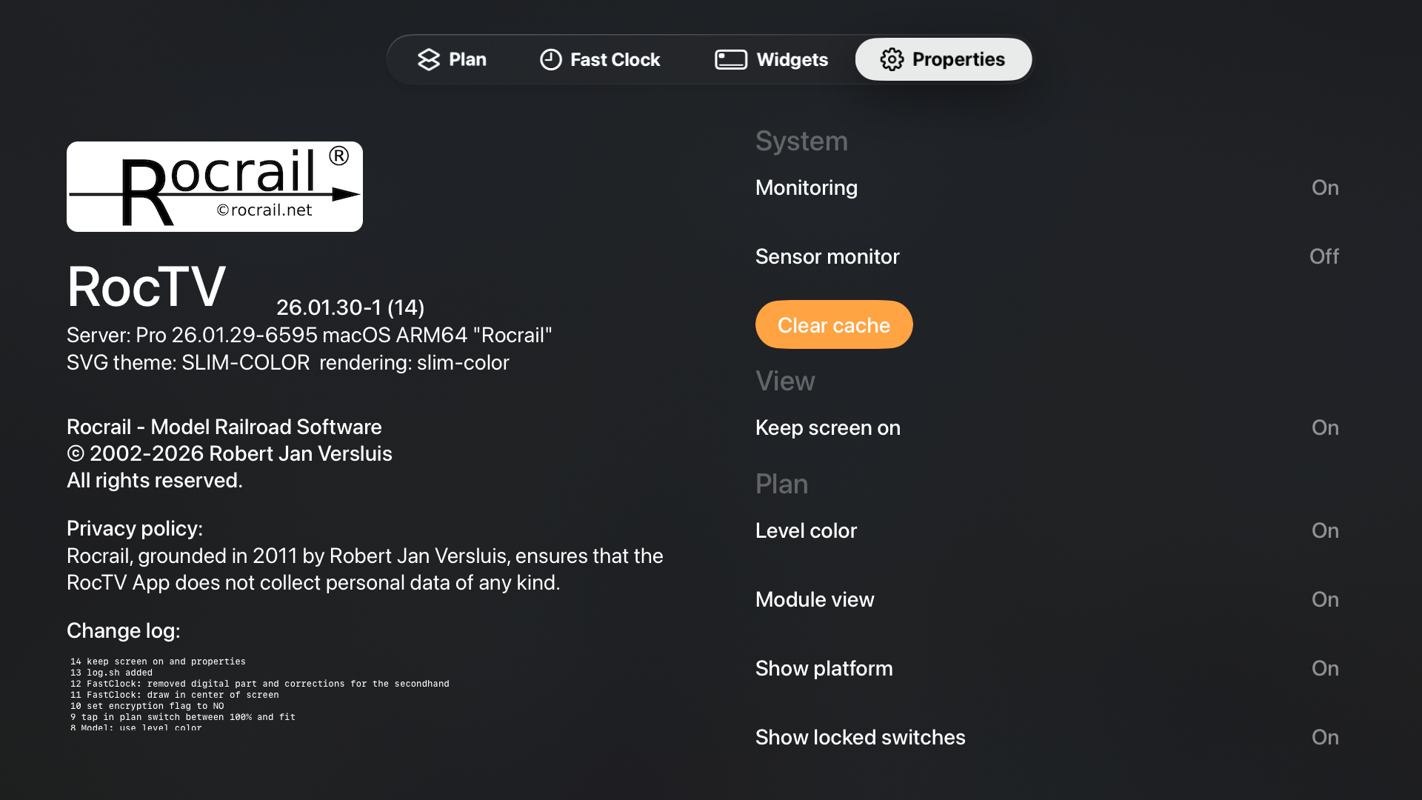Switch to the Plan tab

tap(467, 59)
